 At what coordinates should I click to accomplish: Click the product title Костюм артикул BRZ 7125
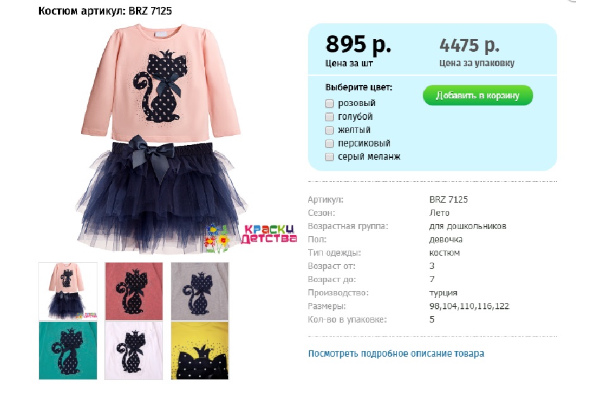[x=105, y=11]
